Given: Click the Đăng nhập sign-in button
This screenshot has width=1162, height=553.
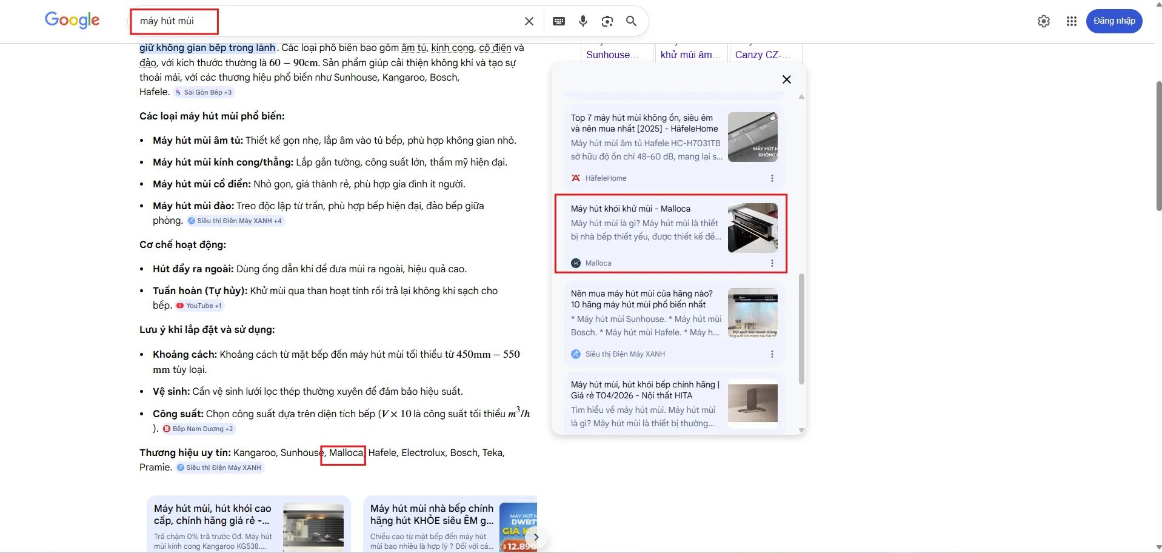Looking at the screenshot, I should click(x=1114, y=21).
